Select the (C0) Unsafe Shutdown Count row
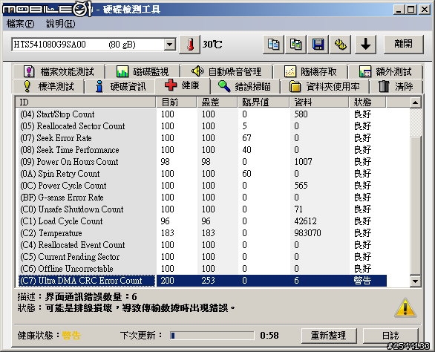 (x=202, y=209)
